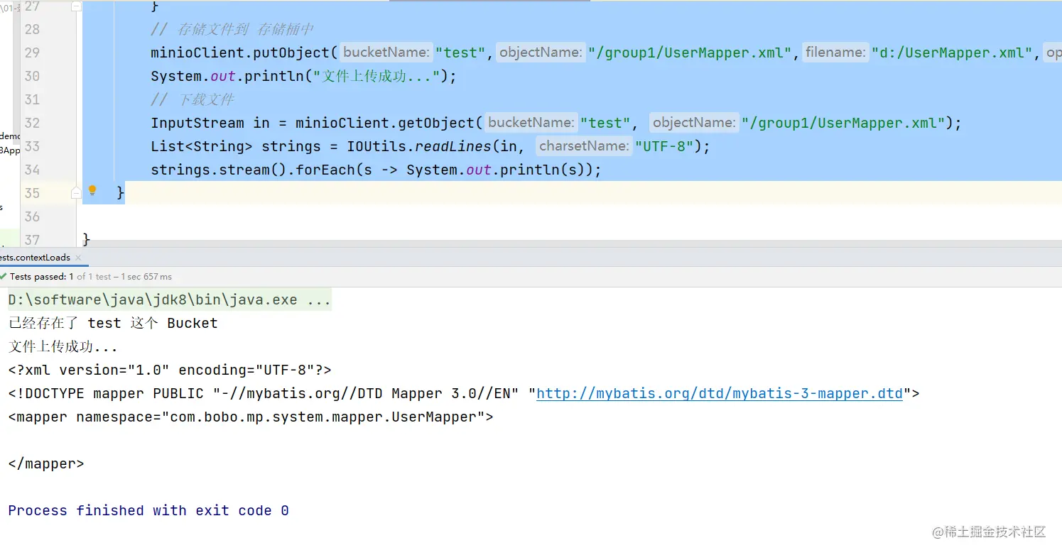Click line number 34 in the gutter
This screenshot has width=1062, height=555.
tap(32, 170)
